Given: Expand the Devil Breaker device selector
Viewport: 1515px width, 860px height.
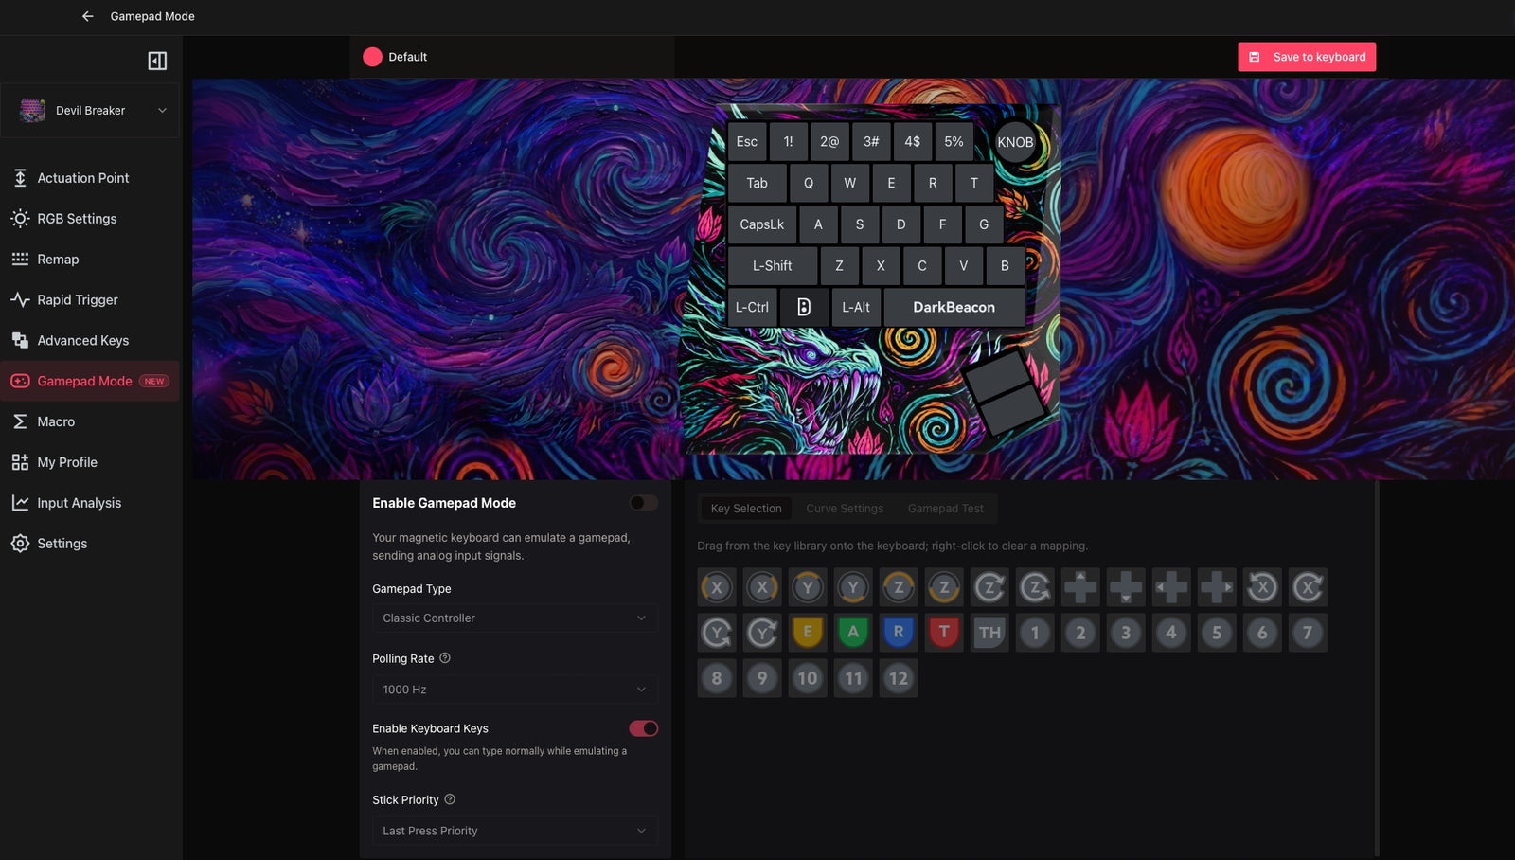Looking at the screenshot, I should 91,111.
